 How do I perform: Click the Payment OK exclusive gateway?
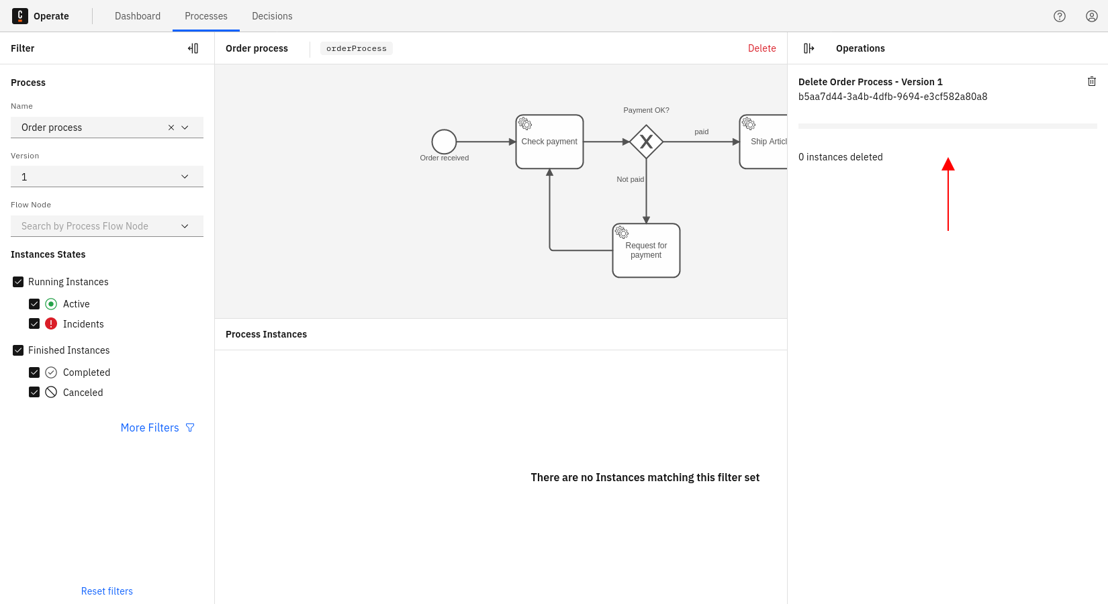pyautogui.click(x=646, y=142)
